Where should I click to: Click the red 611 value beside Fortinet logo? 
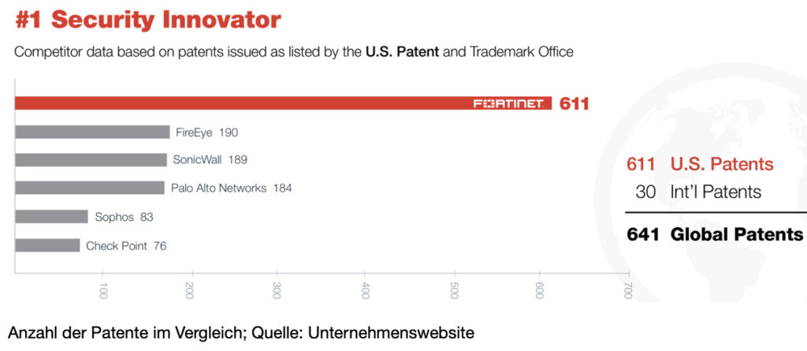(x=574, y=103)
